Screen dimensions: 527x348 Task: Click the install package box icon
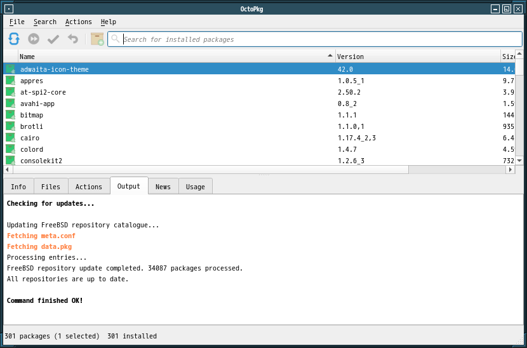pos(97,39)
